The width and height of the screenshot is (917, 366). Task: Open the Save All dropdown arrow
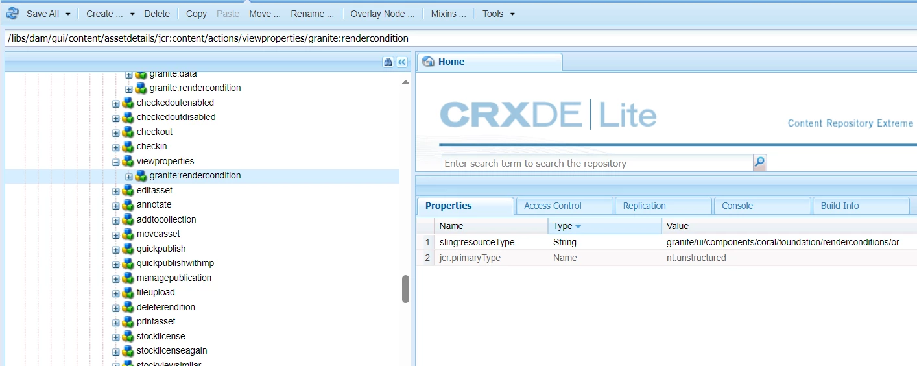coord(67,14)
